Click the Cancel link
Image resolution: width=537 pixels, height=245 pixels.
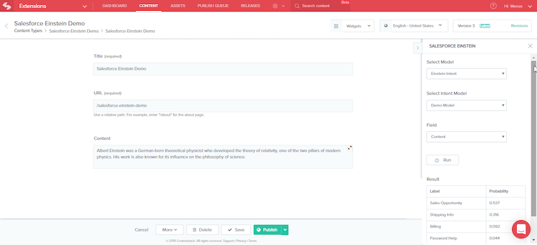tap(142, 230)
